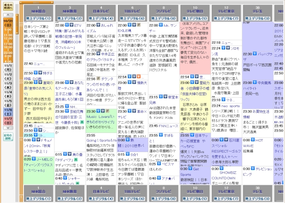
Task: Click 地上デジタル(2) in footer below listings
Action: pos(69,199)
